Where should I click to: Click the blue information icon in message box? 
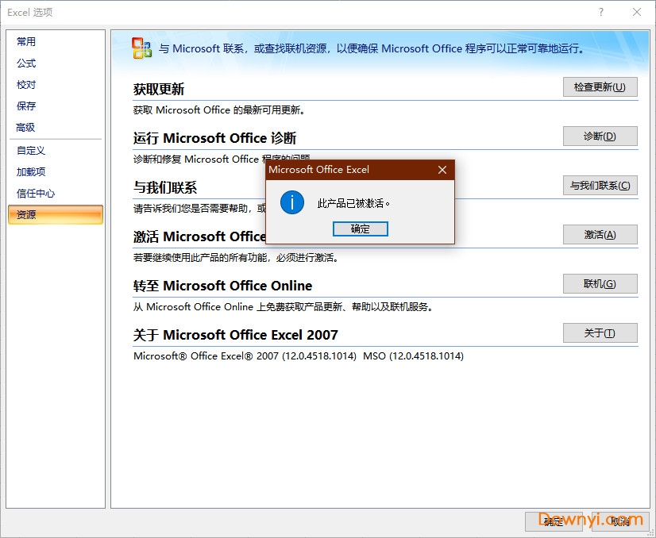click(292, 203)
